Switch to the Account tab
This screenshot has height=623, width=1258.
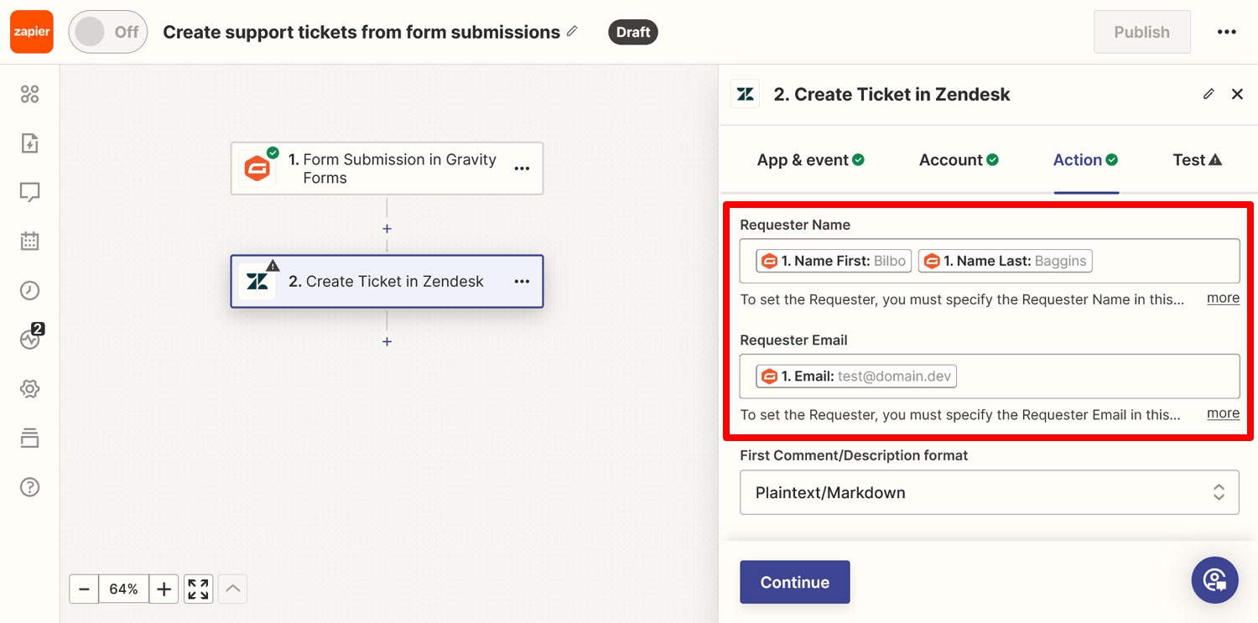point(959,160)
